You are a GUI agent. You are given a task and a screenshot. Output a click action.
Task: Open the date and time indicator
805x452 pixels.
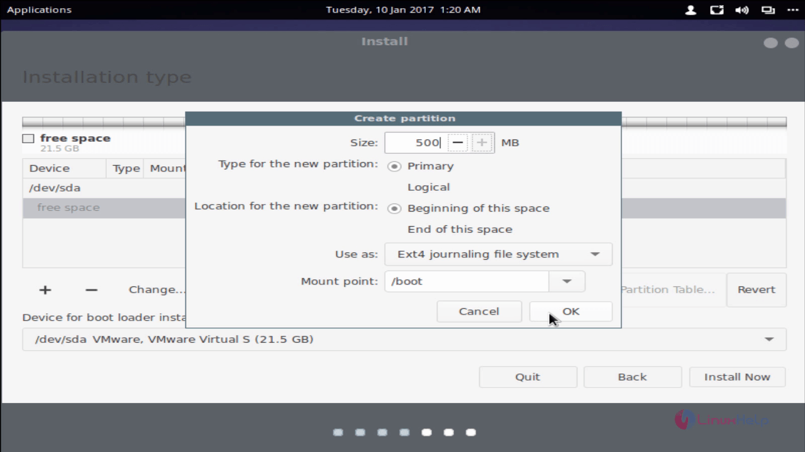(x=403, y=9)
